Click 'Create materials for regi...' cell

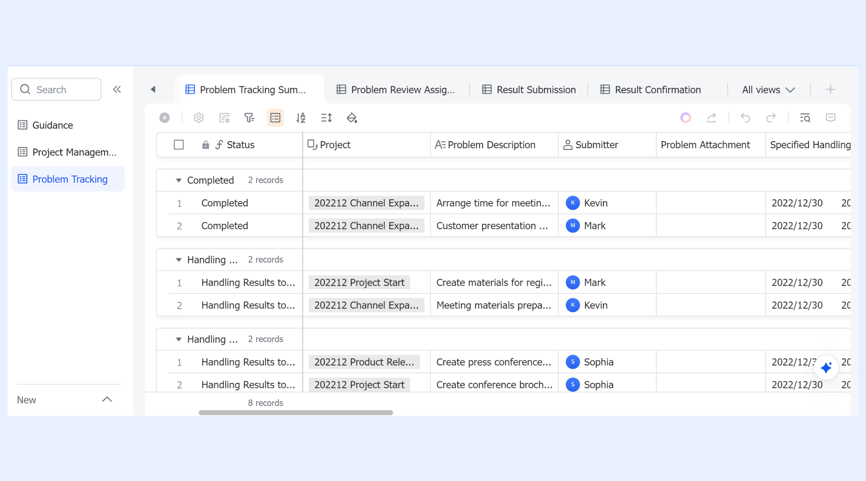pos(494,283)
